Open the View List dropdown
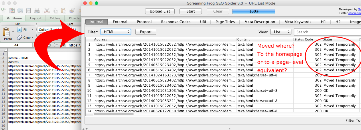This screenshot has width=361, height=130. [281, 32]
